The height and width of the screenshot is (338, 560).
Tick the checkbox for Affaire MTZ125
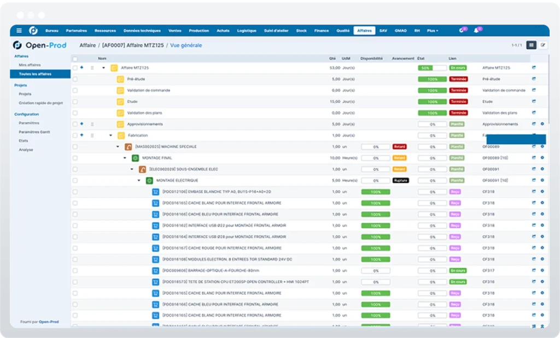point(75,68)
